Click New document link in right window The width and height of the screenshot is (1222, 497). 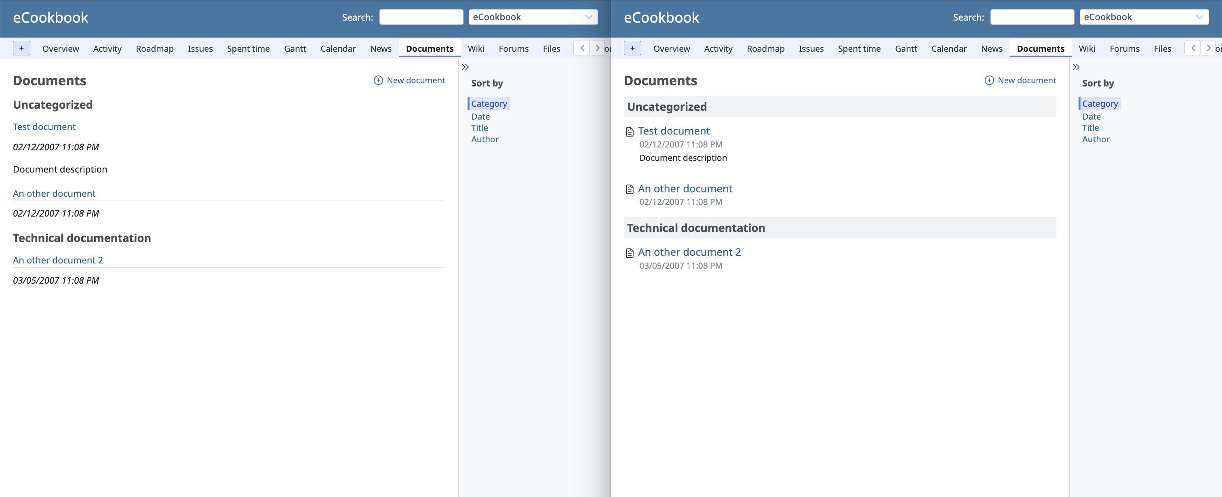[1020, 80]
